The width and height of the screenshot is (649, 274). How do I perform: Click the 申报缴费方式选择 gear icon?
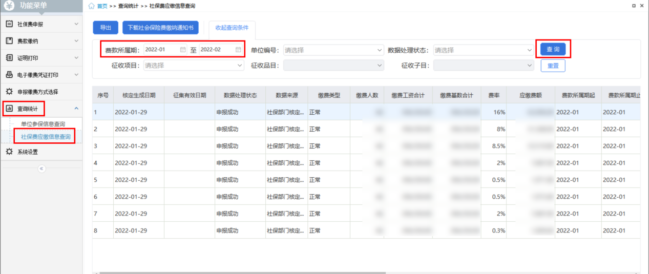[9, 92]
